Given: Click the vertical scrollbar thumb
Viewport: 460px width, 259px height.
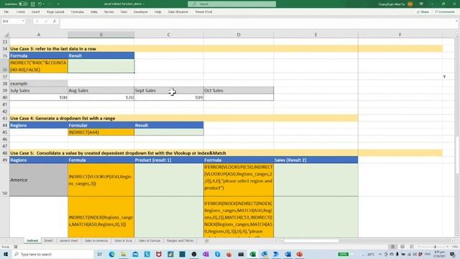Looking at the screenshot, I should coord(457,155).
